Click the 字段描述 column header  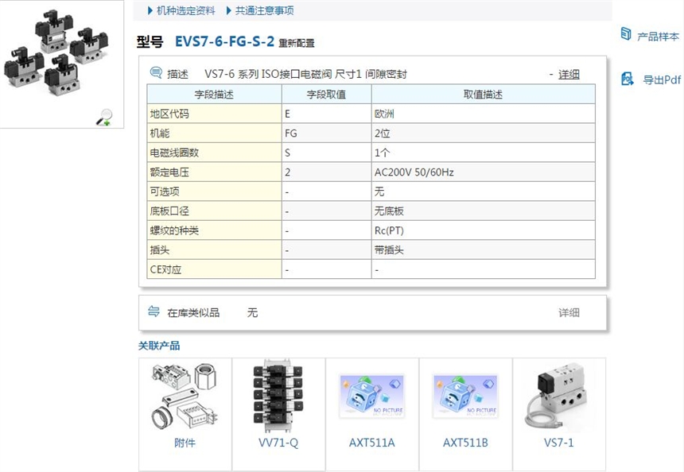coord(214,94)
